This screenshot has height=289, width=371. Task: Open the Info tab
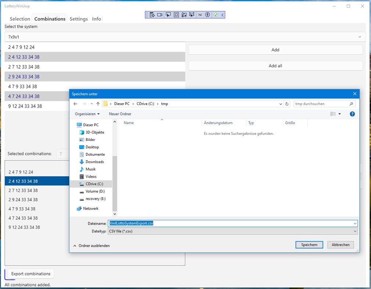pyautogui.click(x=96, y=19)
